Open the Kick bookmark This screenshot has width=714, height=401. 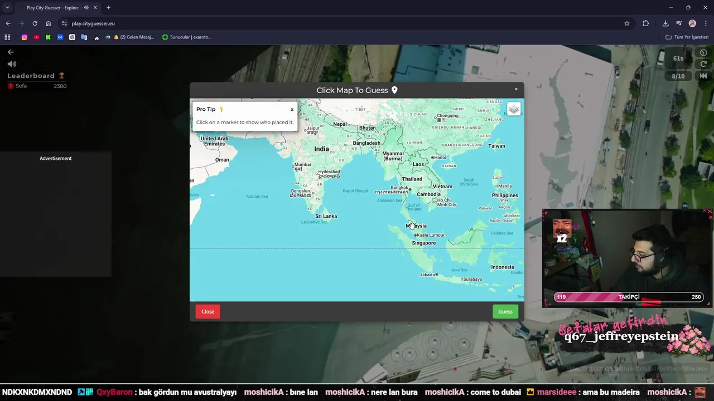pos(48,37)
